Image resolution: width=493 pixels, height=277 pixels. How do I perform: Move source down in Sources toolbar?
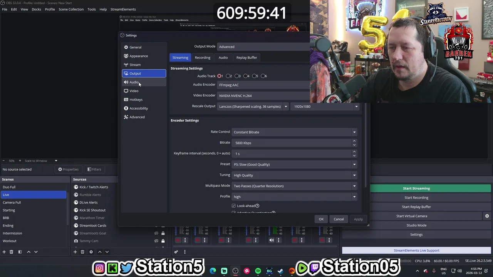pyautogui.click(x=107, y=252)
